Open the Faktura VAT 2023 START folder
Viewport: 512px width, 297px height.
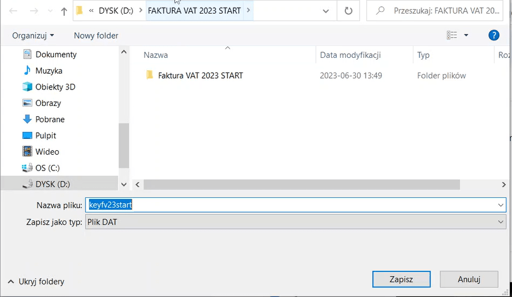(x=200, y=75)
